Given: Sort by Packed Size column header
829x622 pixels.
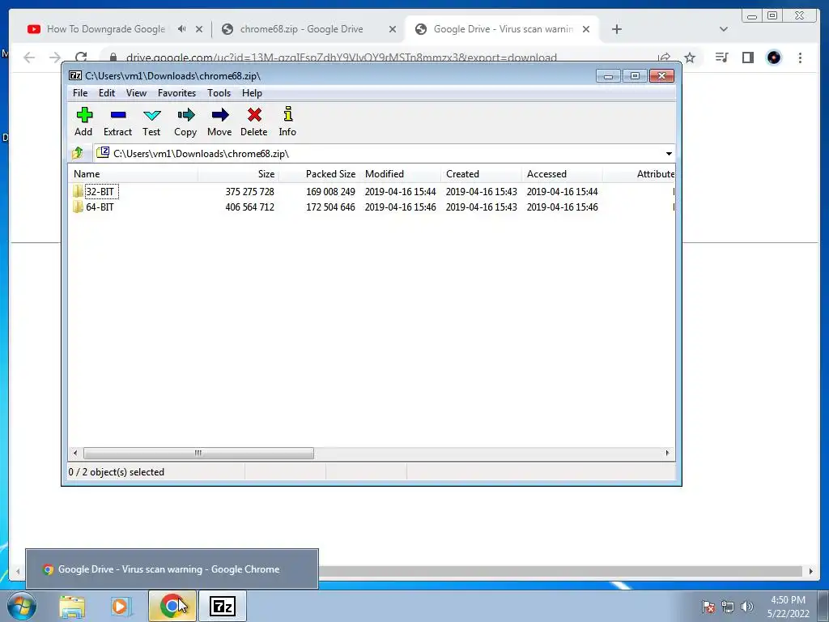Looking at the screenshot, I should 319,174.
